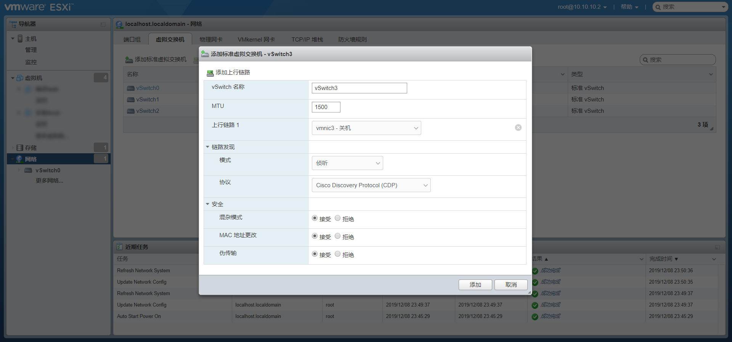
Task: Click the host (主机) icon in navigator
Action: [20, 39]
